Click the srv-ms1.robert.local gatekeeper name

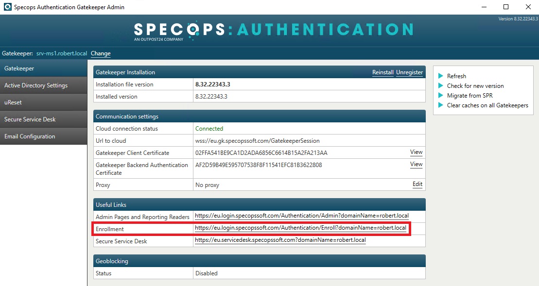click(62, 53)
